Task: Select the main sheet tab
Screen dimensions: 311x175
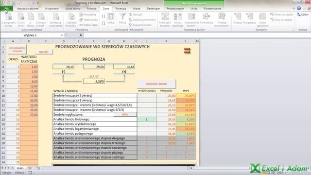Action: [20, 168]
